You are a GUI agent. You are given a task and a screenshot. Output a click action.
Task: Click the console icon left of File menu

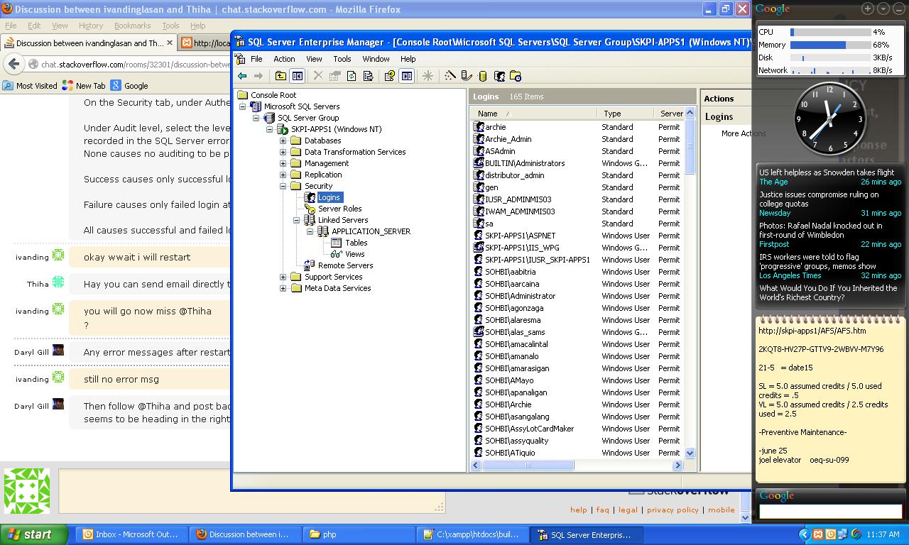click(241, 59)
